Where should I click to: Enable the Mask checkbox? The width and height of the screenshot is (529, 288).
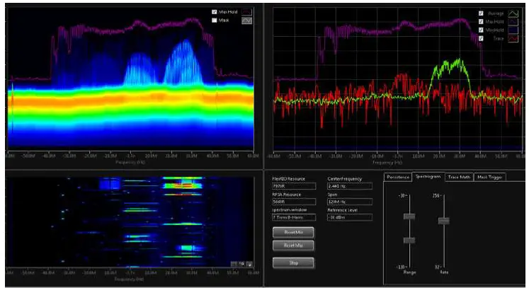[214, 21]
